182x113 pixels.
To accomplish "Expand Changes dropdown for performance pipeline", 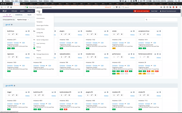I will [125, 66].
